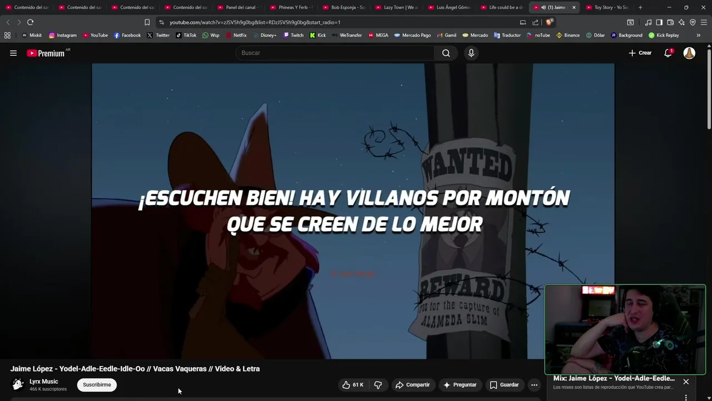
Task: Dislike the video with thumbs down
Action: coord(378,385)
